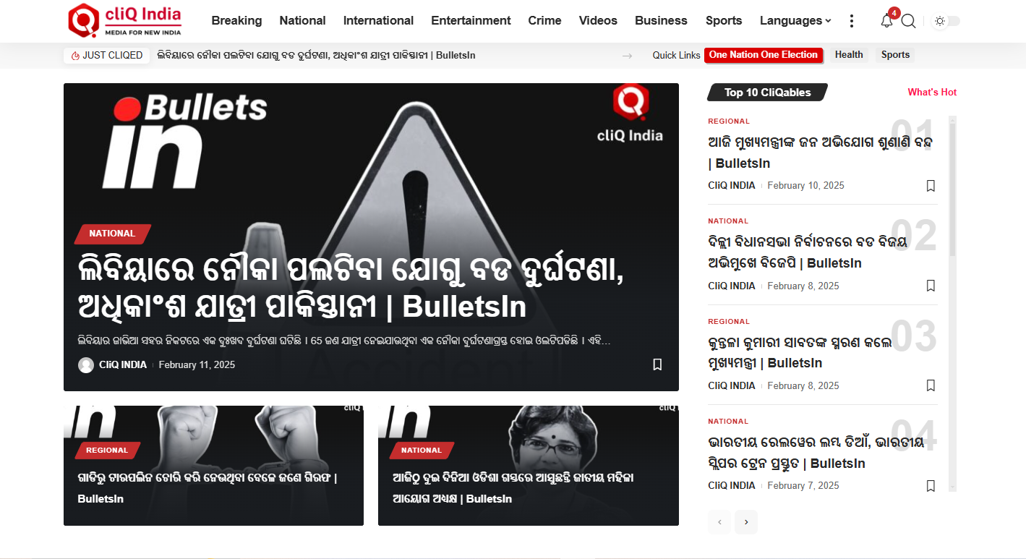
Task: Open the International menu item
Action: 378,20
